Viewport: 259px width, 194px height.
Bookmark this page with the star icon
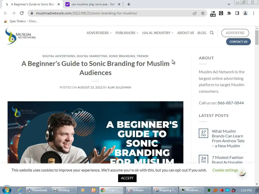point(203,13)
